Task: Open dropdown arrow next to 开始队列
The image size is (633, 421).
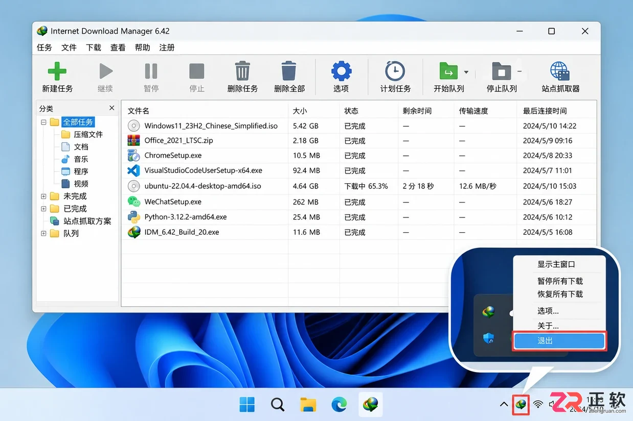Action: (x=466, y=72)
